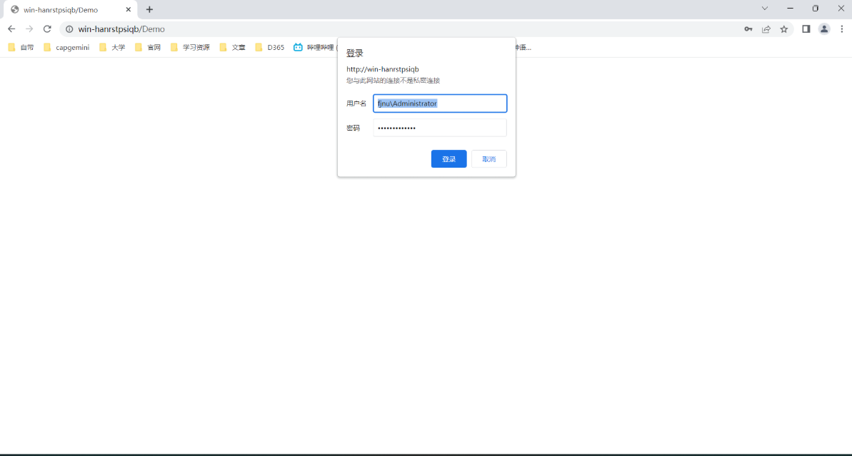Bookmark this page with the star icon
The image size is (852, 456).
click(783, 29)
